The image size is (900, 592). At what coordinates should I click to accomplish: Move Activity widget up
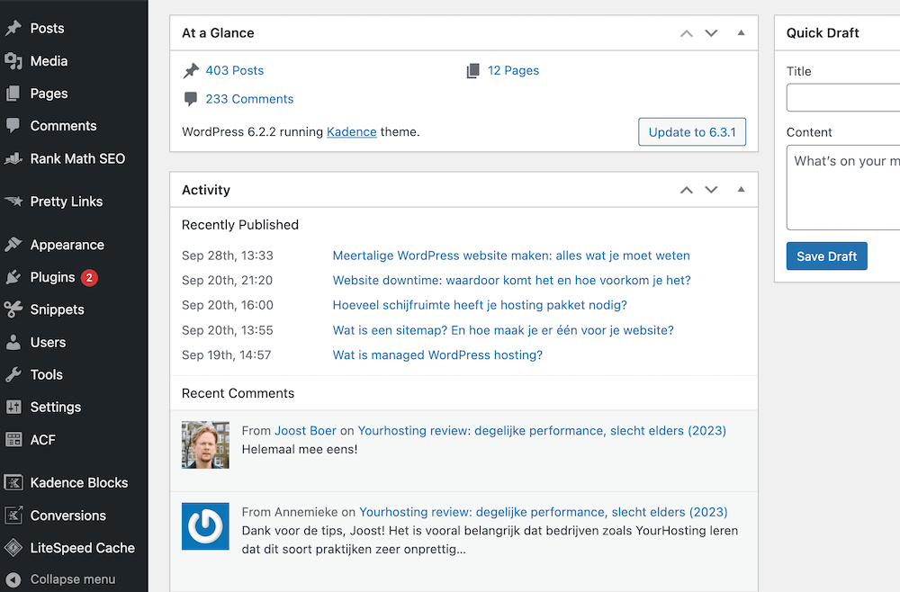click(687, 190)
